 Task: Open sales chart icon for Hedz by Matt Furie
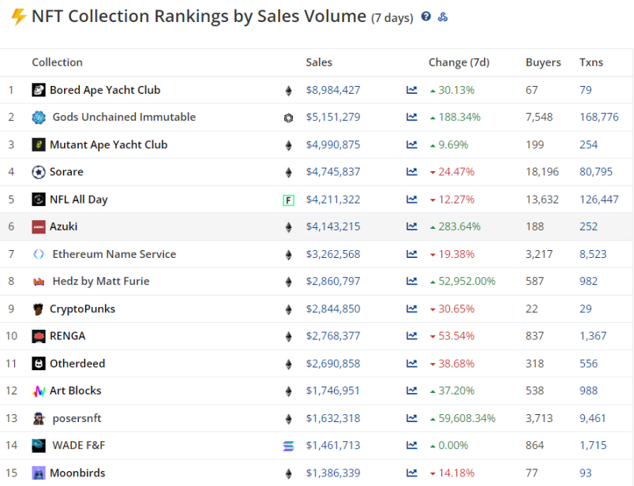point(411,281)
